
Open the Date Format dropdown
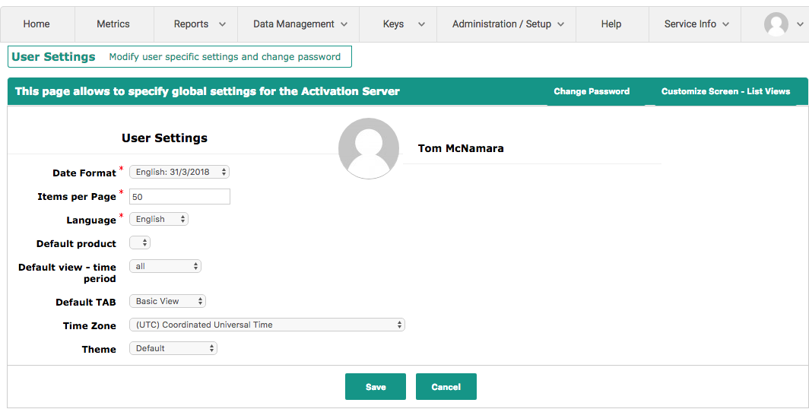pyautogui.click(x=179, y=173)
